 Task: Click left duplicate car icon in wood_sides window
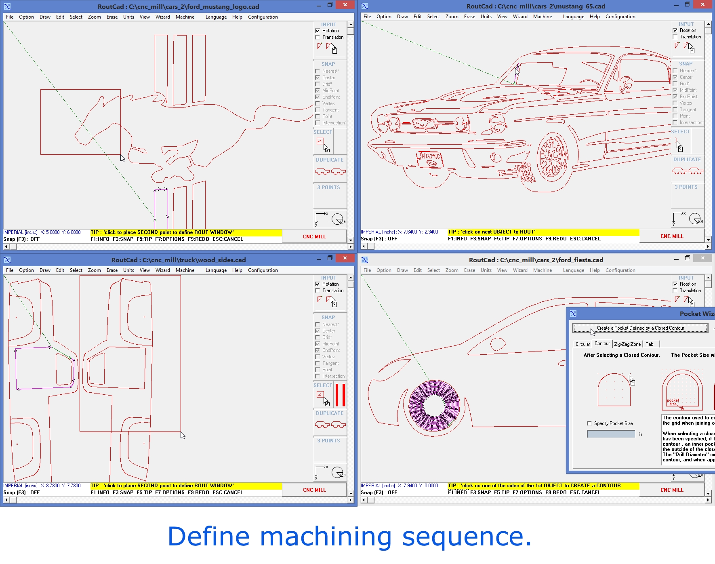click(322, 425)
